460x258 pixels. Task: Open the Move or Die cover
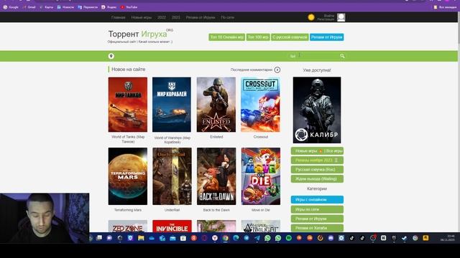(x=261, y=176)
